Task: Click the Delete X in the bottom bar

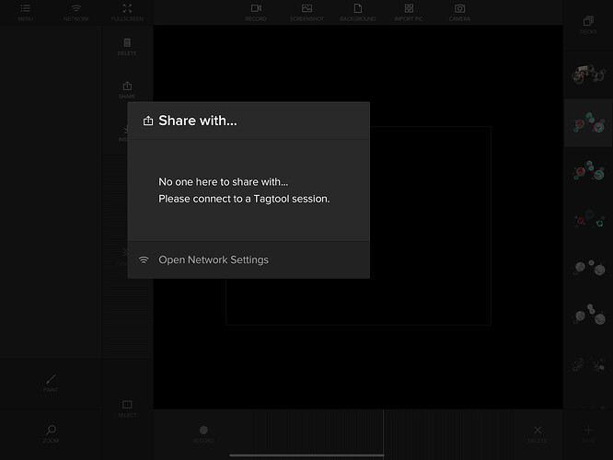Action: tap(538, 432)
